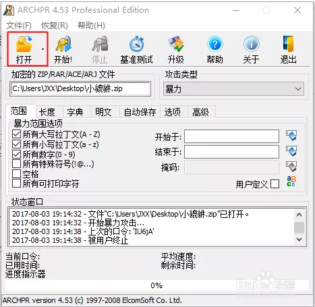Screen dimensions: 315x307
Task: Click log line ending with '已打开。'
Action: point(131,214)
